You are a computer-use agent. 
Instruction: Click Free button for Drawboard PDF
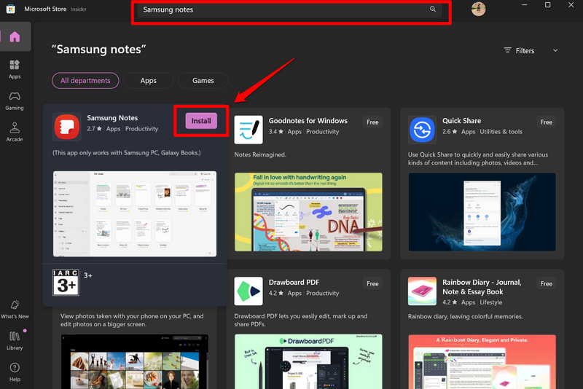coord(372,283)
